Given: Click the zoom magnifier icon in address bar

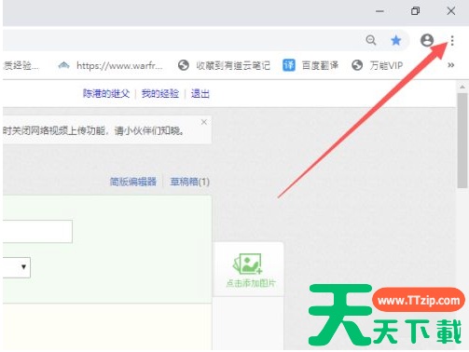Looking at the screenshot, I should point(371,40).
